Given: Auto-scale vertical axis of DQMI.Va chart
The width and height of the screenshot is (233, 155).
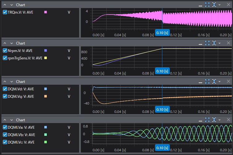Looking at the screenshot, I should (x=214, y=120).
